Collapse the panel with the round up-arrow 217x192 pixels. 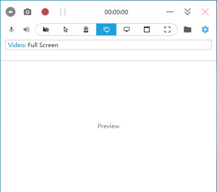[x=10, y=12]
